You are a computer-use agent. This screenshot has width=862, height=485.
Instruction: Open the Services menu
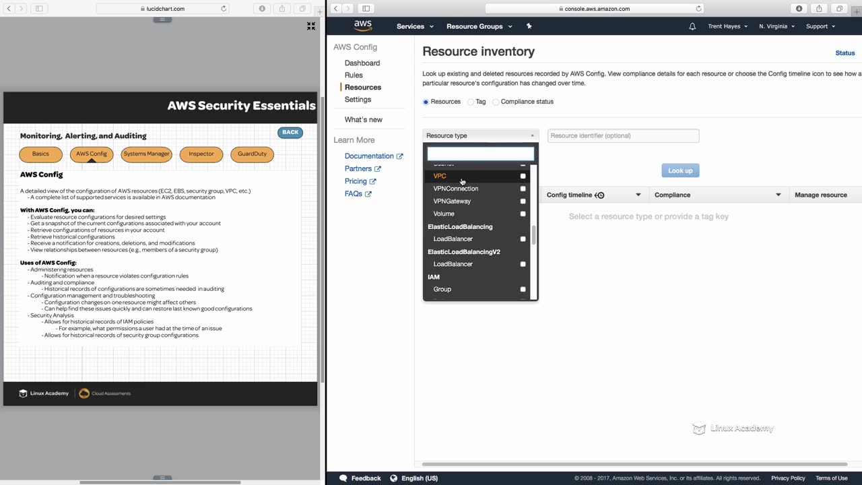point(415,26)
